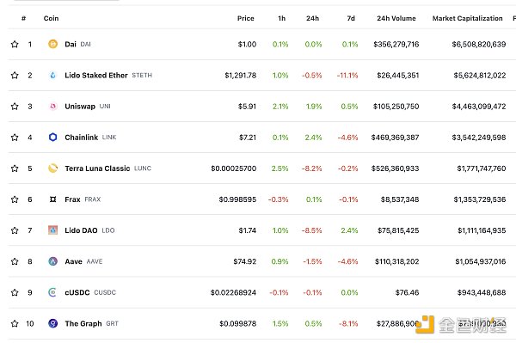
Task: Open the Lido DAO coin page
Action: point(81,230)
